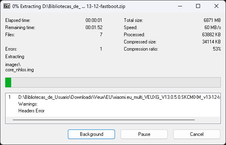The image size is (226, 145).
Task: Click the Speed value 60 MB/s
Action: tap(212, 27)
